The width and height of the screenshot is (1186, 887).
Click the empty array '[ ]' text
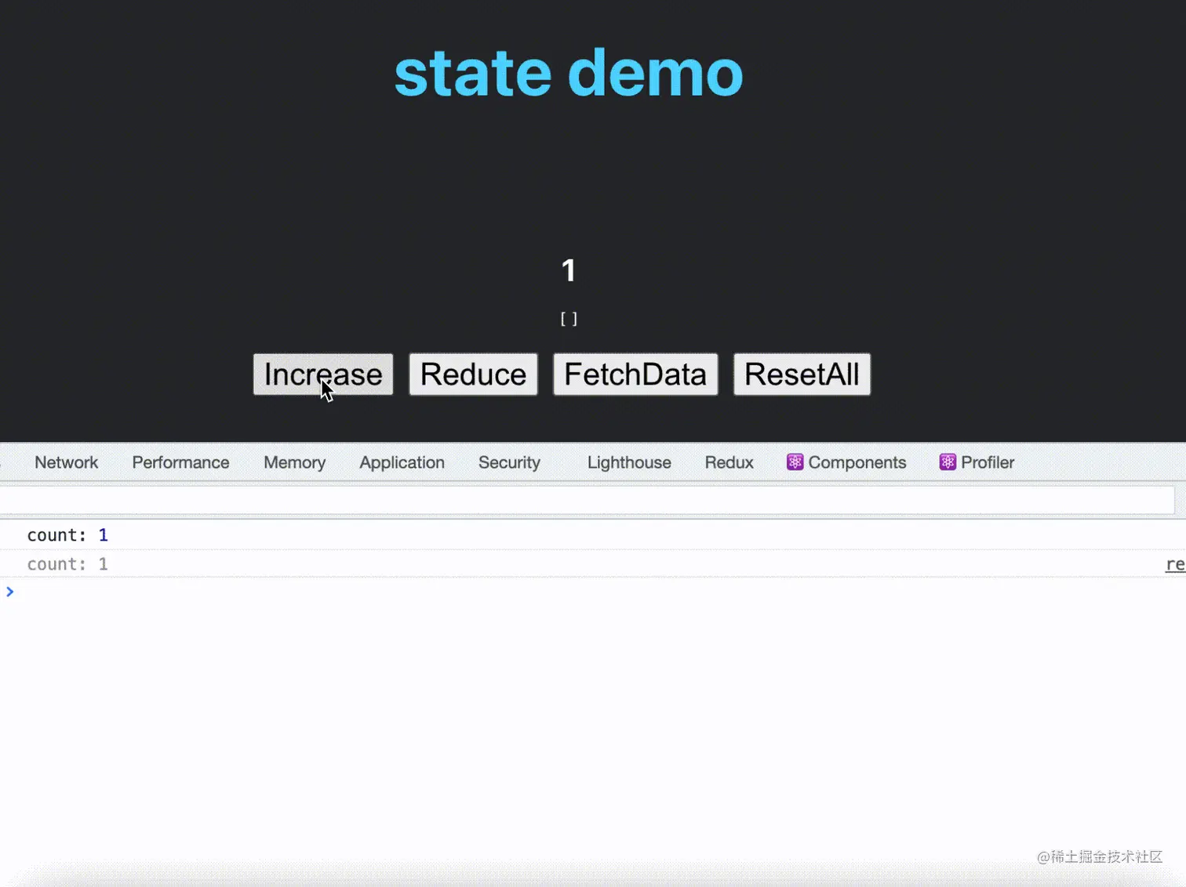(x=569, y=319)
